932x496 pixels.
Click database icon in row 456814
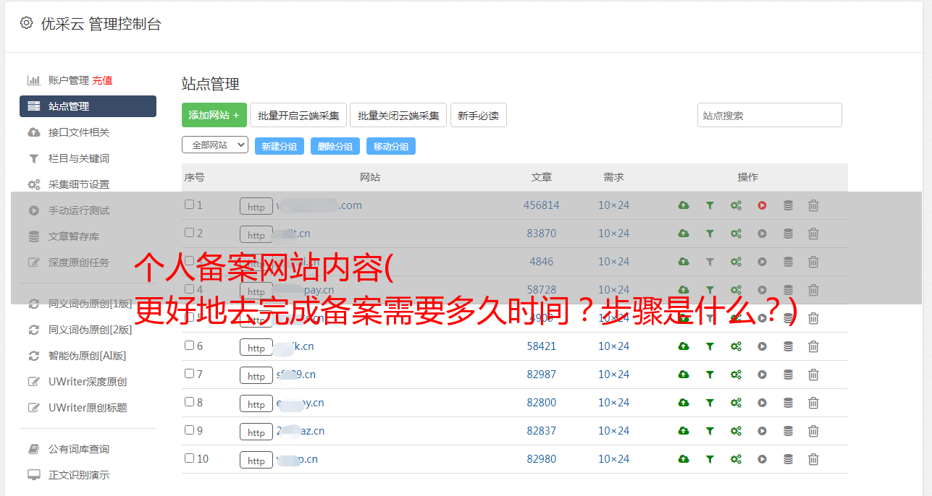pos(788,205)
